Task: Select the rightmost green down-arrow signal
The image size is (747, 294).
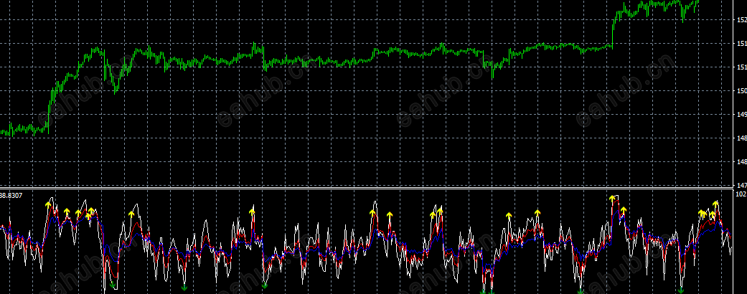Action: pyautogui.click(x=681, y=290)
